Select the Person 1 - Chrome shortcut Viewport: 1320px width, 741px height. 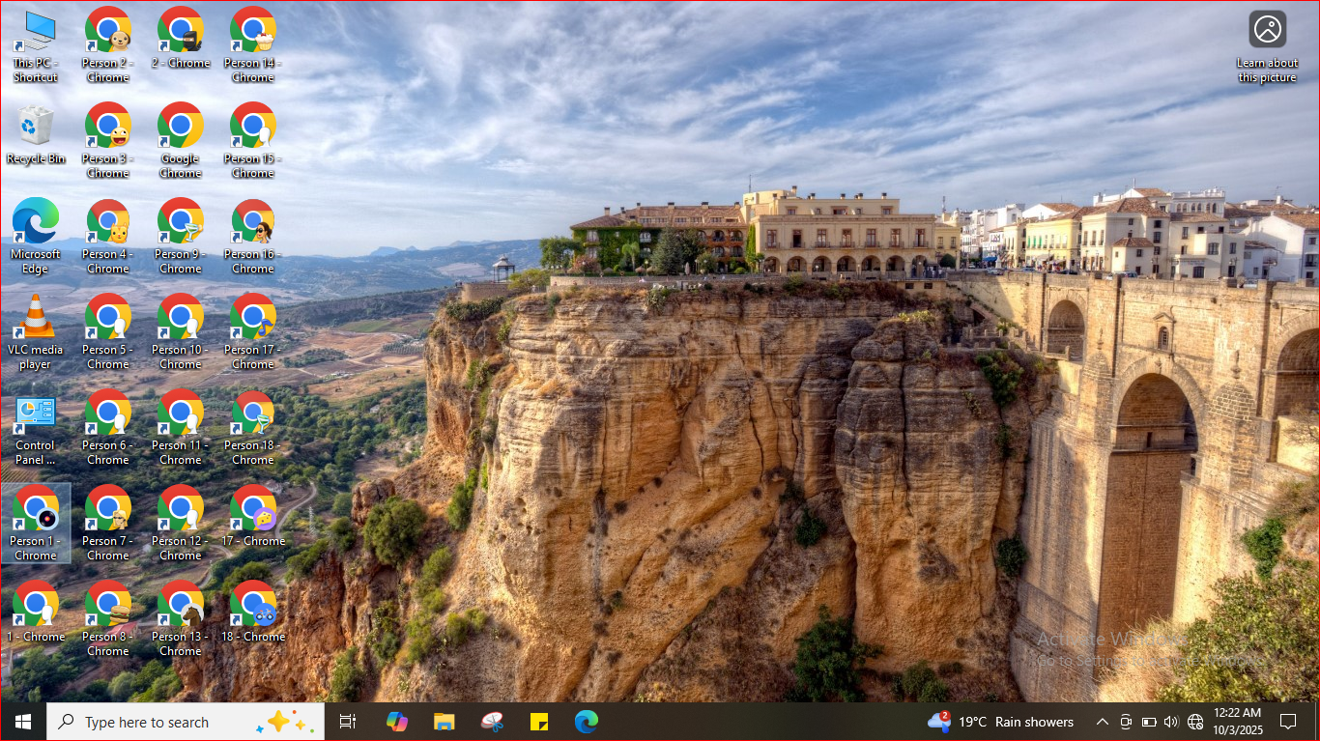[x=36, y=524]
